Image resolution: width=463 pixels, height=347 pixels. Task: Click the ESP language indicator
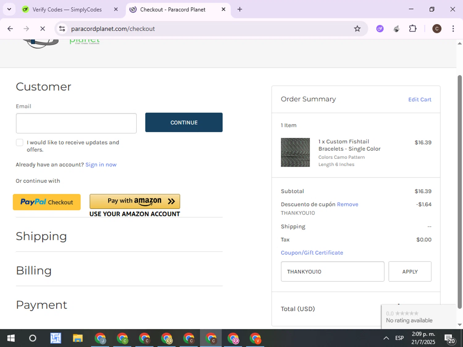(x=399, y=338)
